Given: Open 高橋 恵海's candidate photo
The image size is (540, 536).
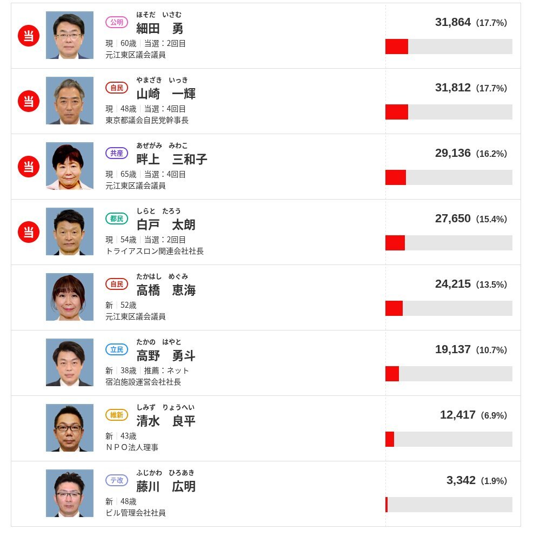Looking at the screenshot, I should [x=70, y=297].
